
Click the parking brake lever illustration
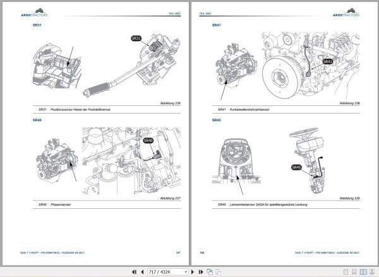(x=132, y=65)
